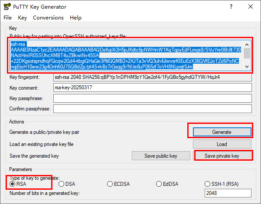This screenshot has width=261, height=204.
Task: Click the Key passphrase field
Action: point(153,98)
